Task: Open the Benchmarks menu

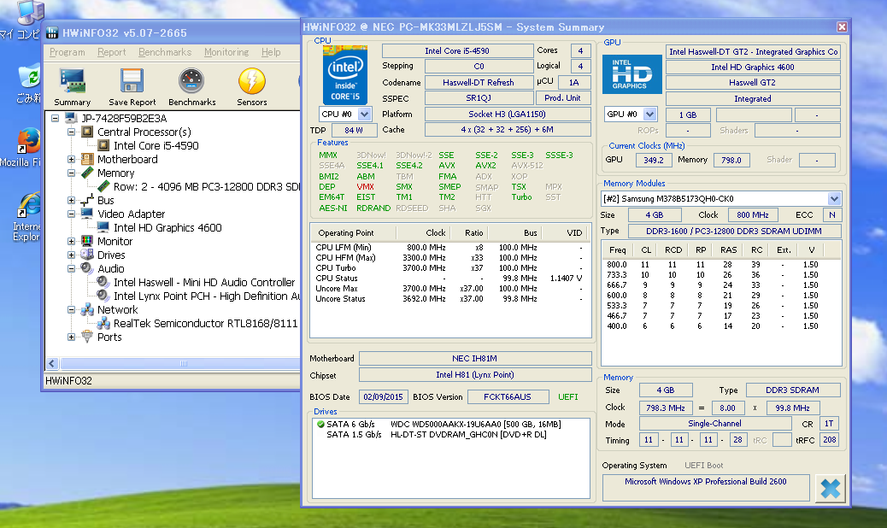Action: click(165, 52)
